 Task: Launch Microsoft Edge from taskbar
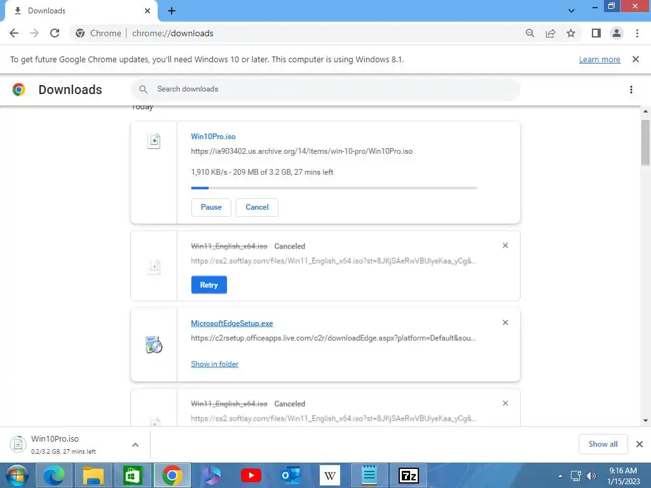point(54,475)
